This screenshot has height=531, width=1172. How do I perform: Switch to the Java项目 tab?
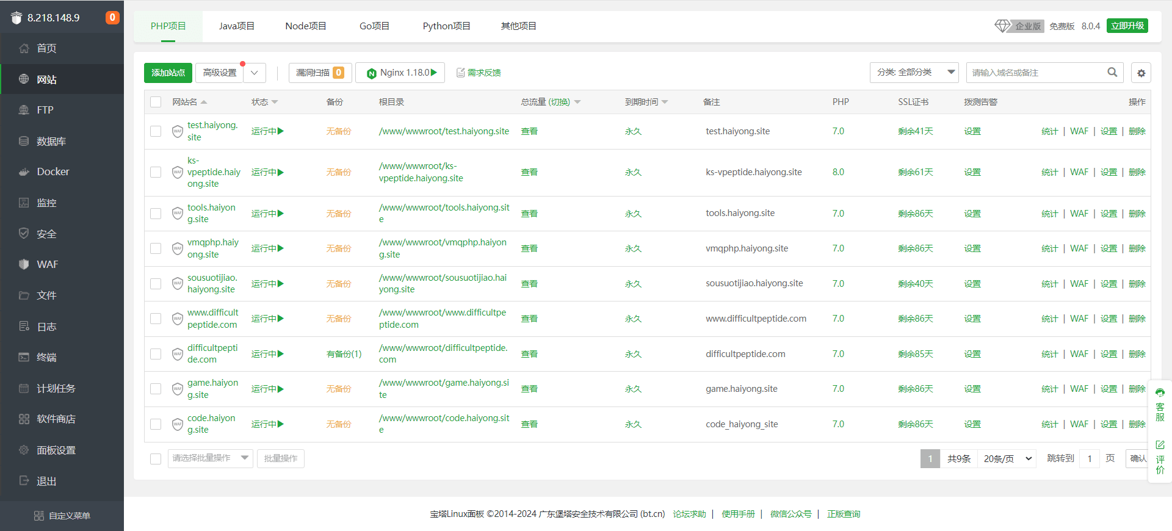pos(236,26)
